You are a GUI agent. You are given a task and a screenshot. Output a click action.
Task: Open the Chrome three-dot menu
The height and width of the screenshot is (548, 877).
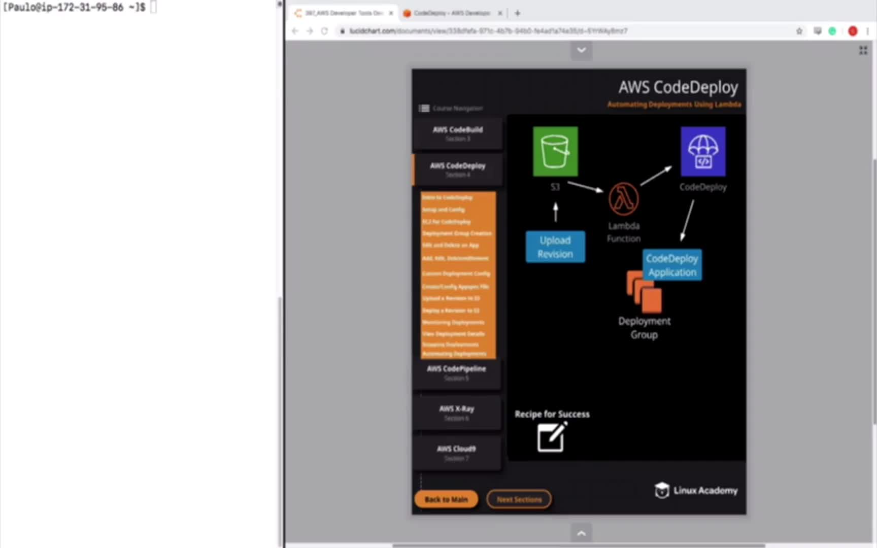click(868, 31)
